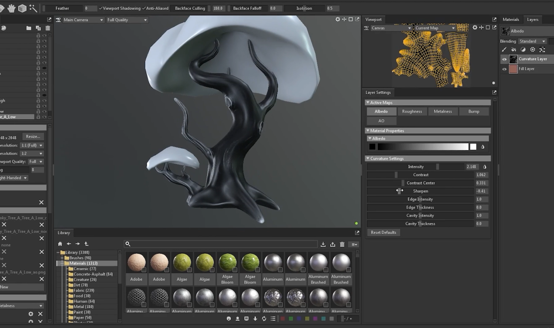554x328 pixels.
Task: Click the paint brush icon in Layers panel
Action: point(504,49)
